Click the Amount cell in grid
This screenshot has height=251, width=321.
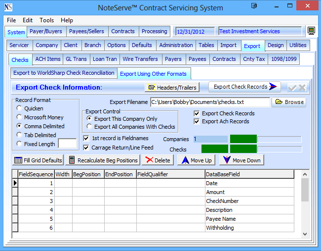point(249,192)
